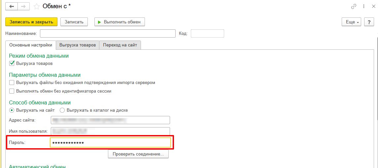Viewport: 378px width, 168px height.
Task: Open the Переход на сайт tab
Action: (120, 45)
